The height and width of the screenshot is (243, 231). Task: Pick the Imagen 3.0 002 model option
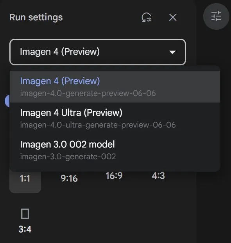[x=115, y=150]
